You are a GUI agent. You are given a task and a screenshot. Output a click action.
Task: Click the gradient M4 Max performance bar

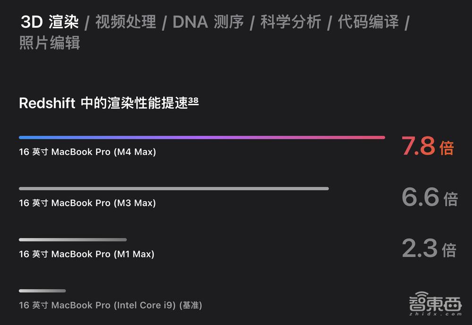[x=202, y=137]
